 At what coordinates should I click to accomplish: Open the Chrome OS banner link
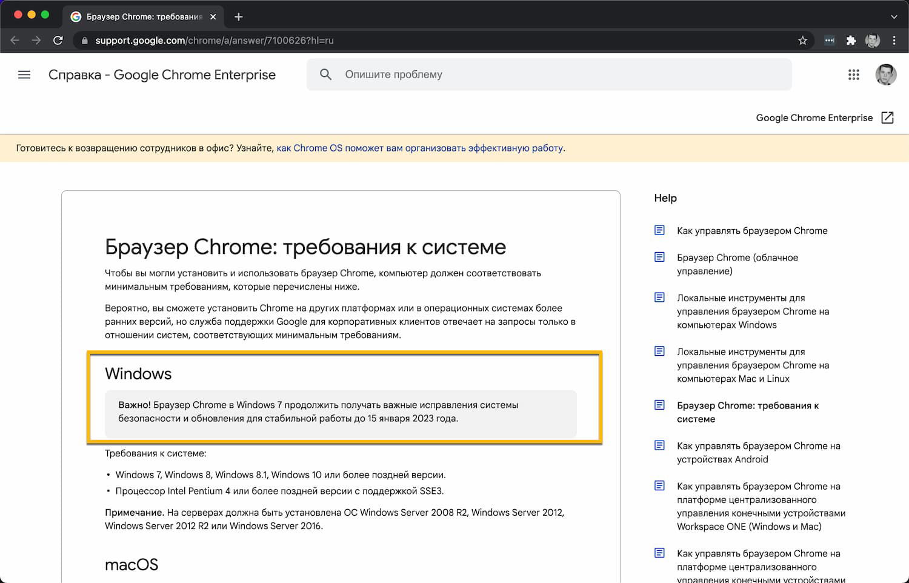420,148
